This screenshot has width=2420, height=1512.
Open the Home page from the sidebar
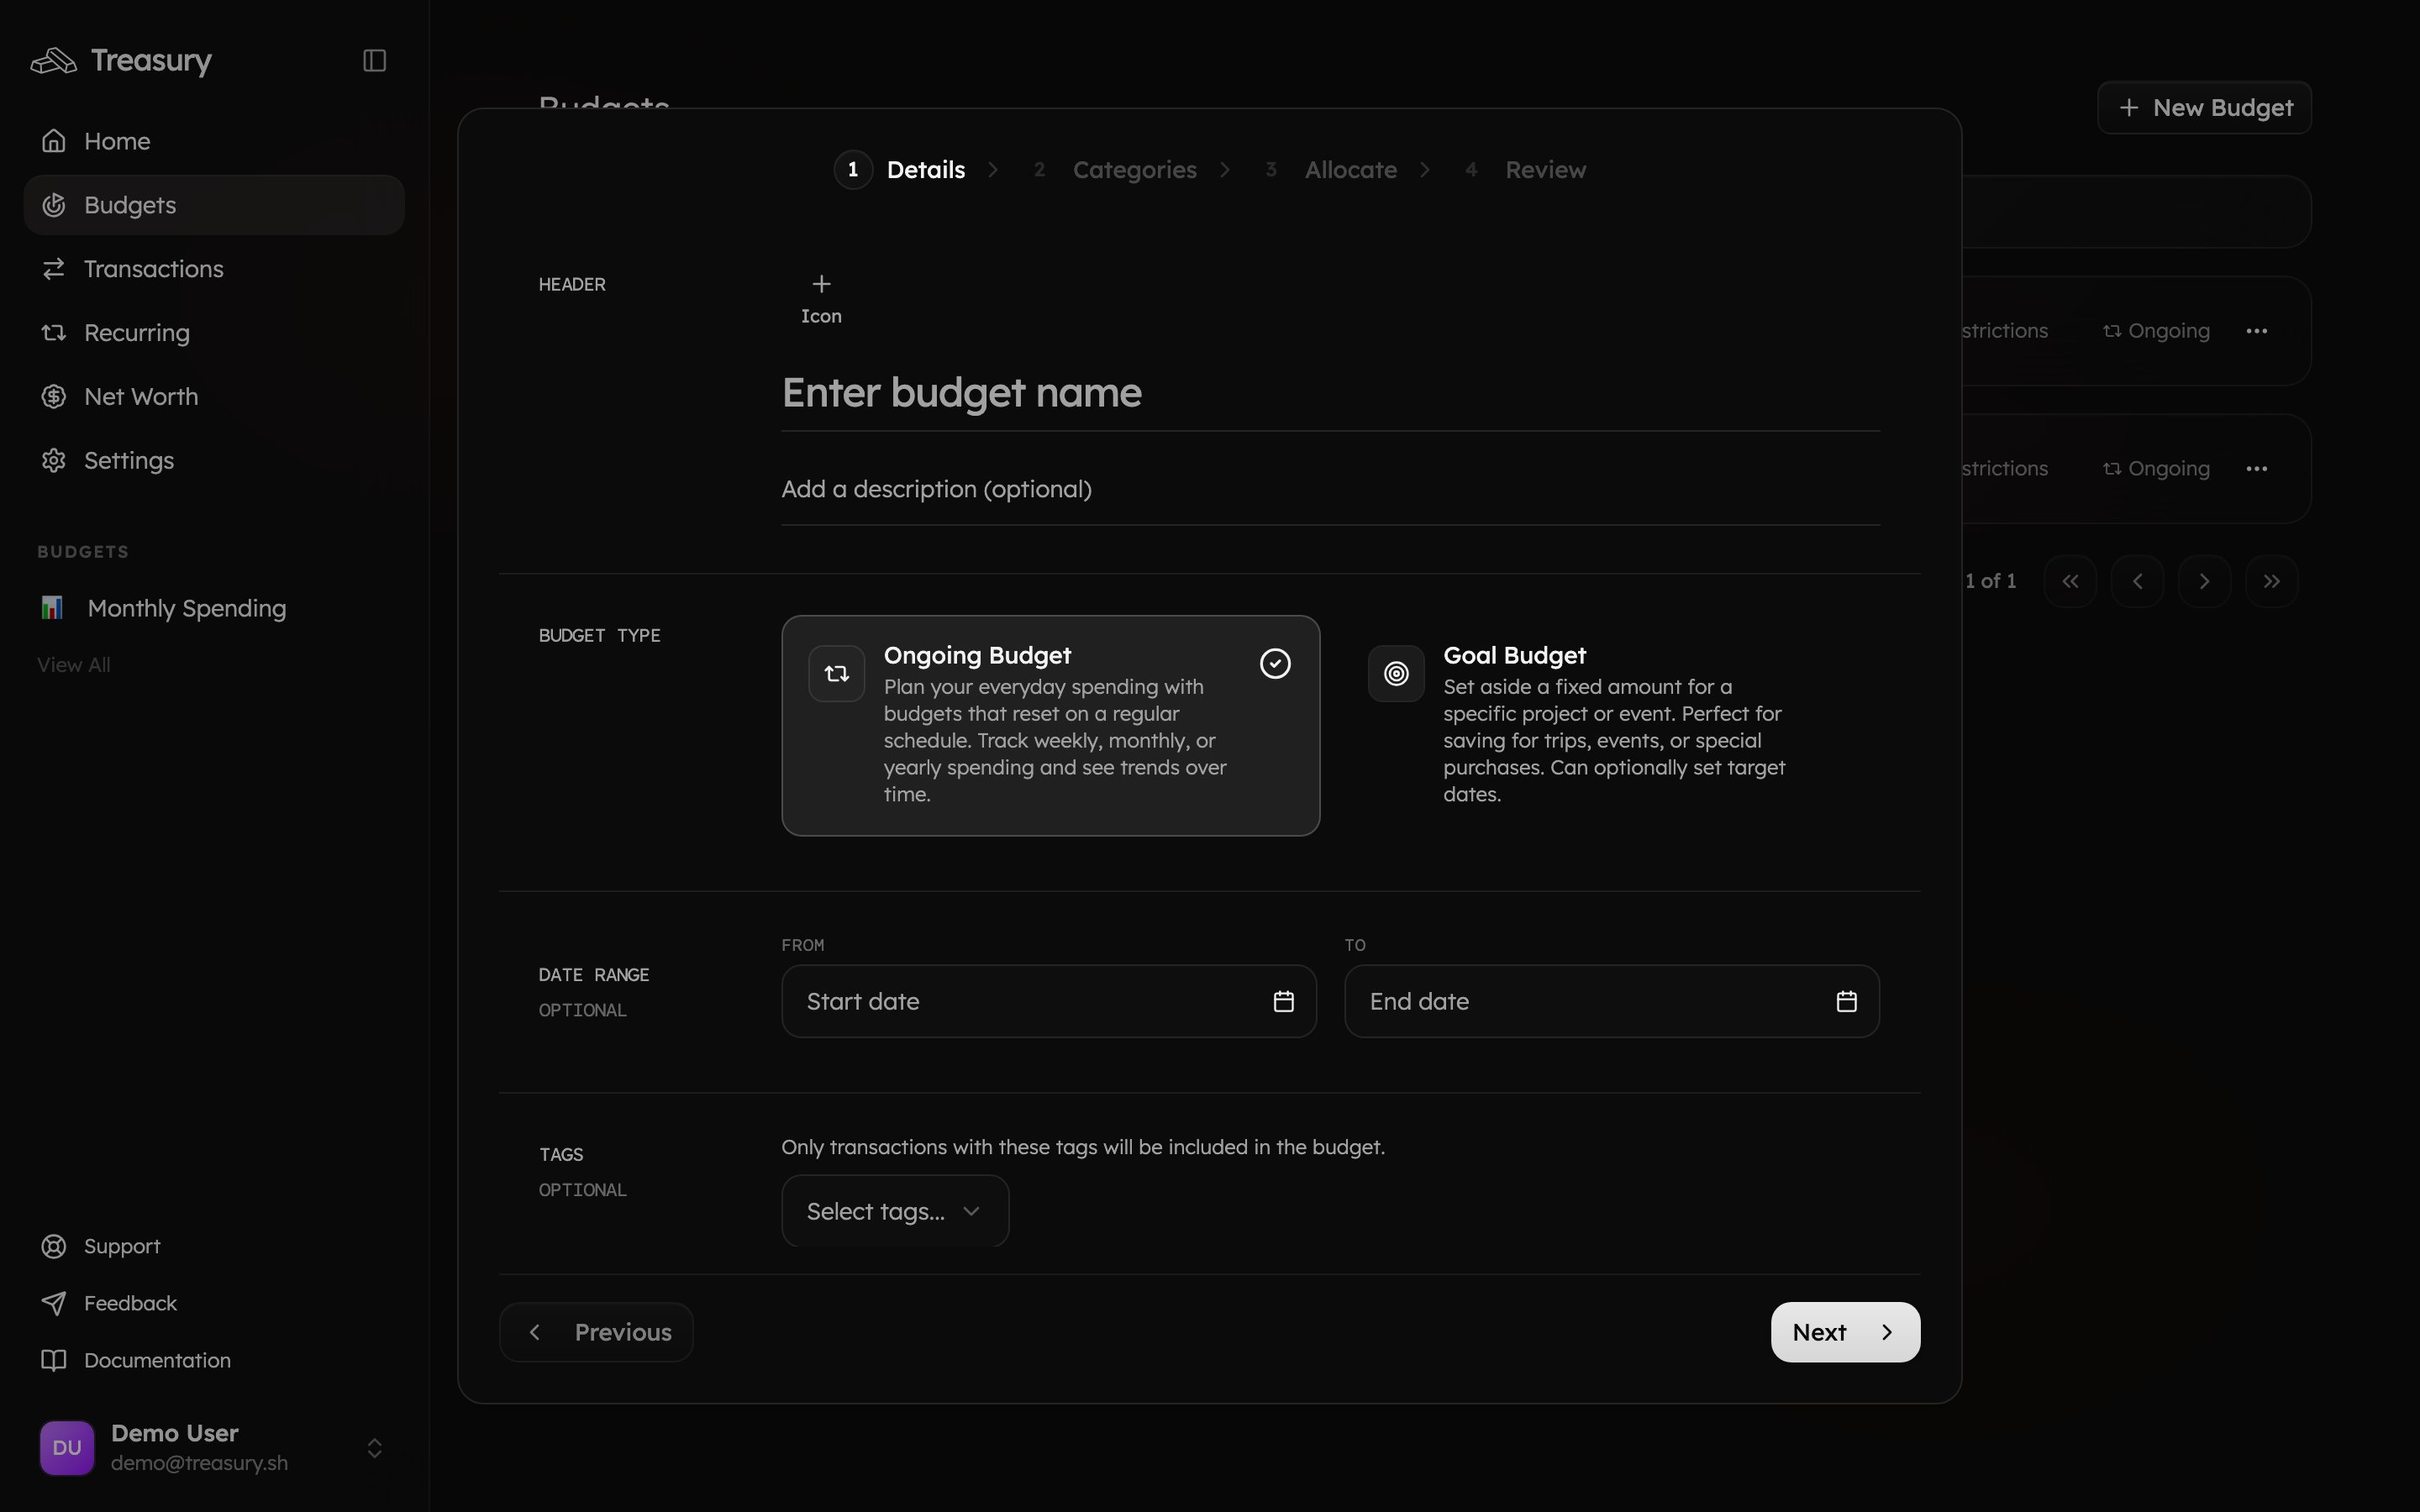pyautogui.click(x=214, y=141)
